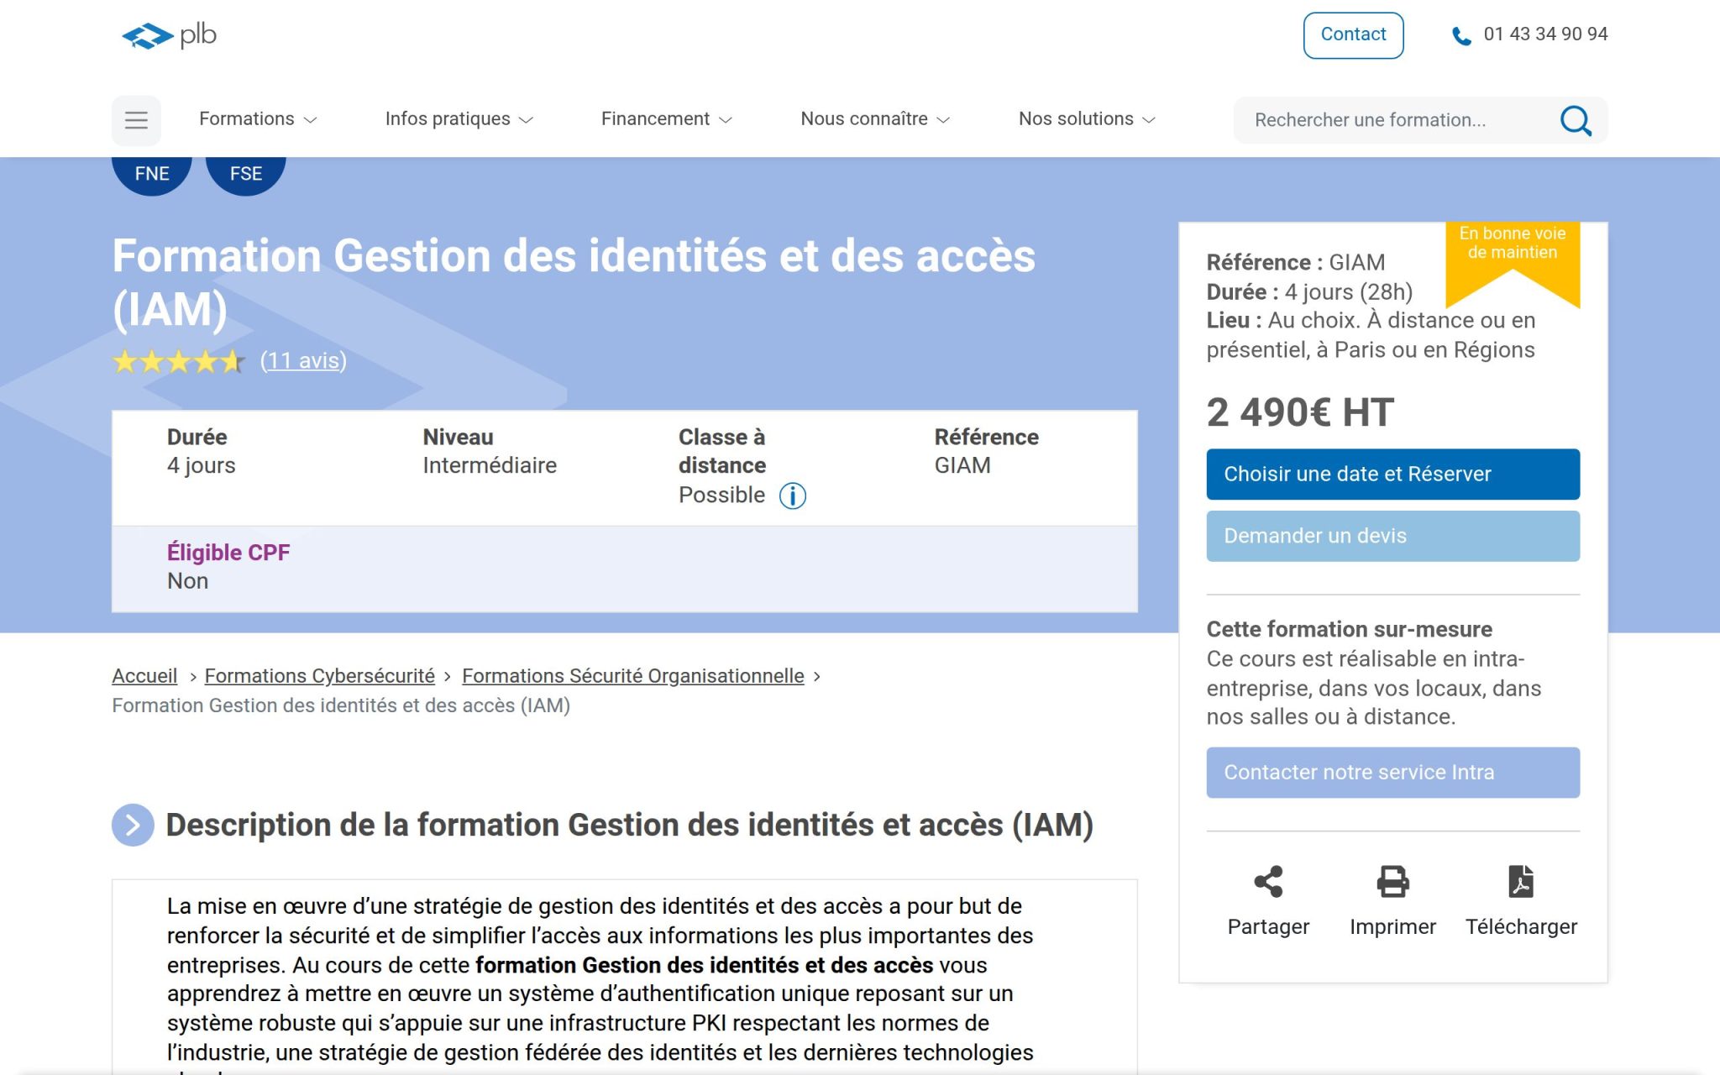
Task: Click the Partager share icon
Action: [1268, 881]
